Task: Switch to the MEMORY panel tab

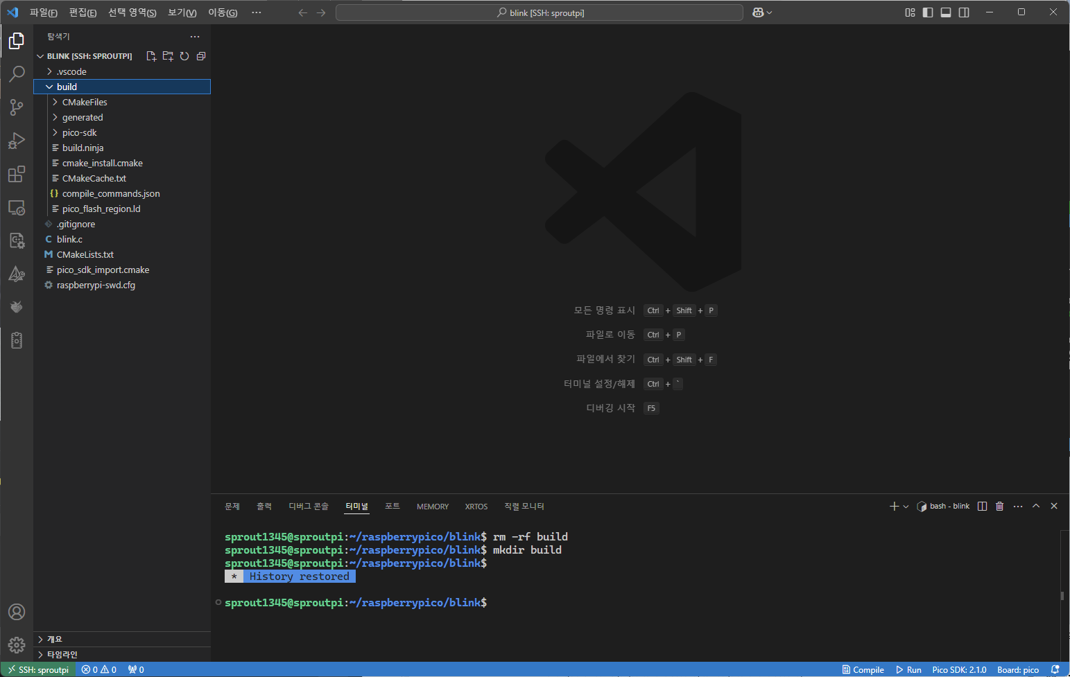Action: click(433, 507)
